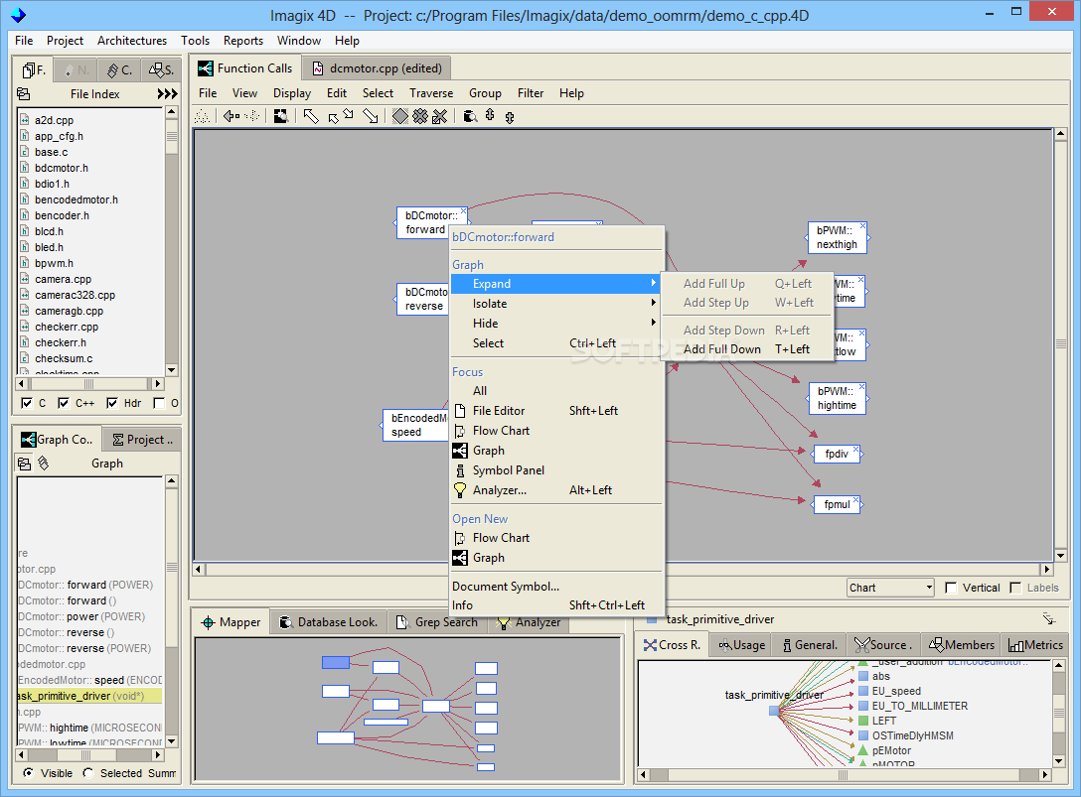This screenshot has width=1081, height=797.
Task: Click the single gray diamond toolbar icon
Action: pos(399,116)
